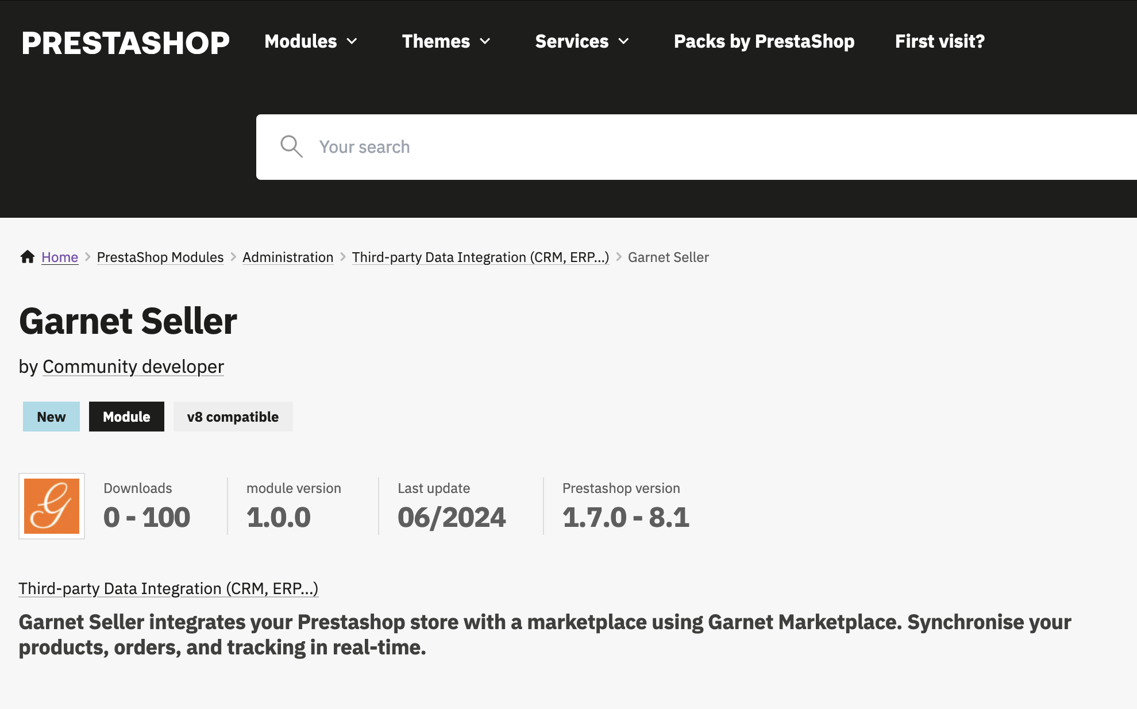Open PrestaShop Modules breadcrumb link
This screenshot has height=709, width=1137.
pyautogui.click(x=160, y=257)
